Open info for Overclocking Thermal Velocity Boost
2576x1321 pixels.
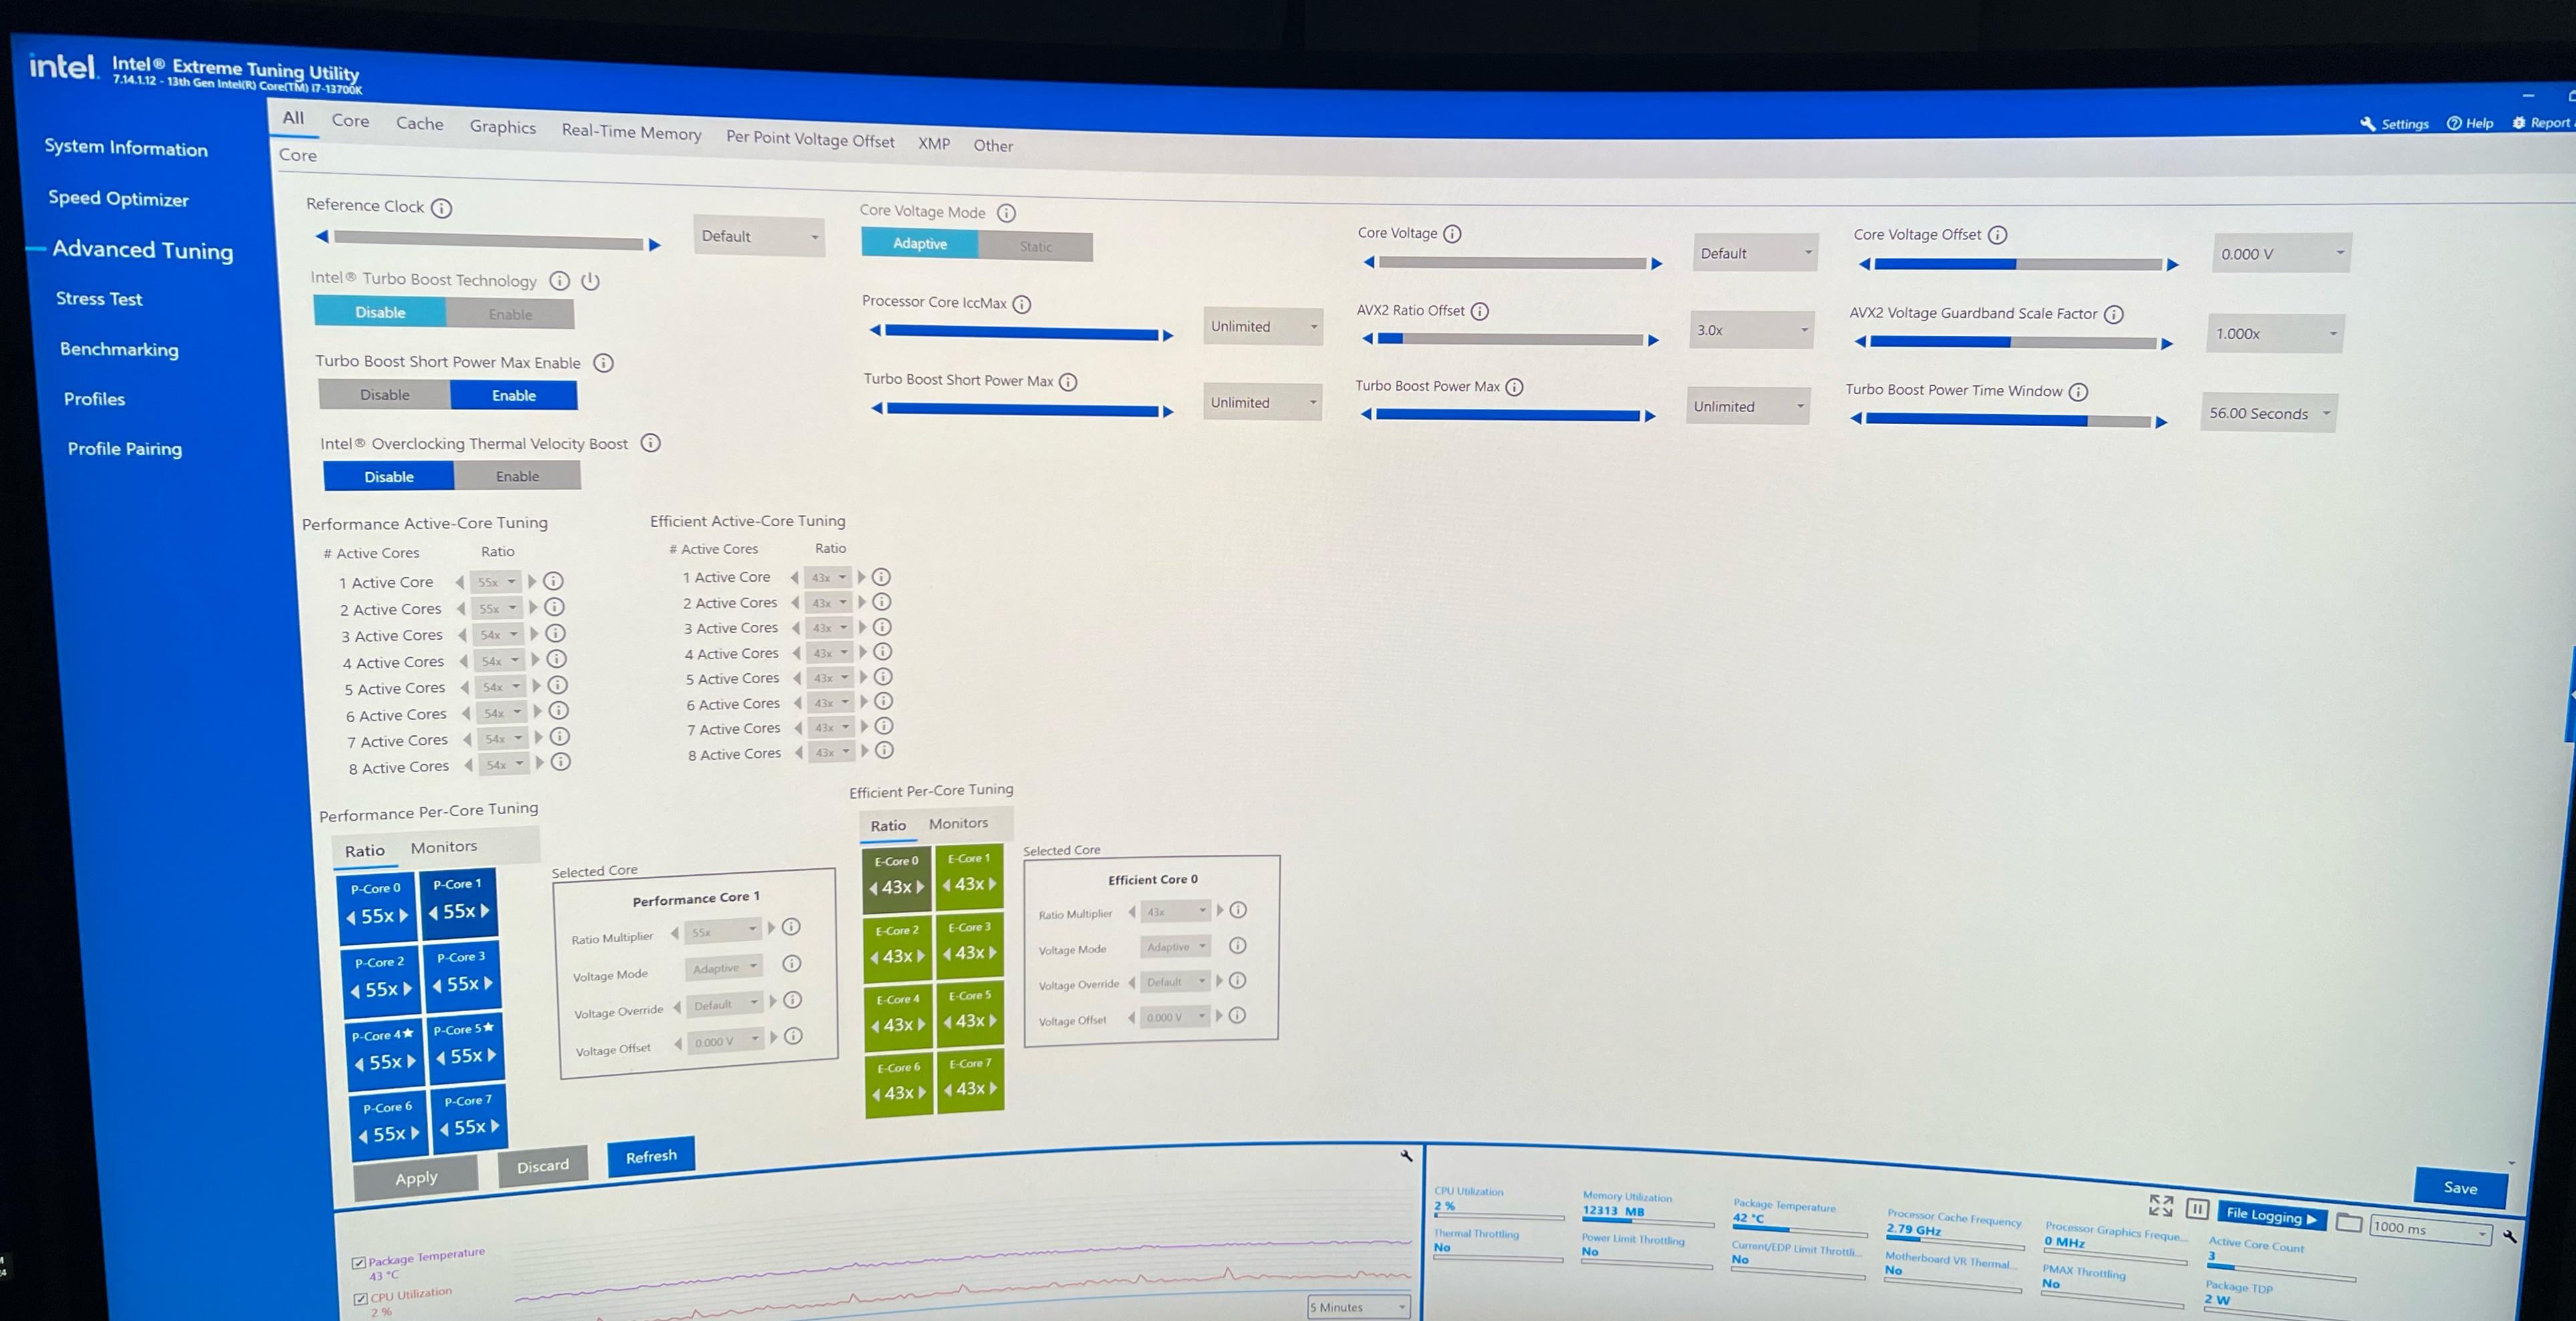[x=651, y=443]
